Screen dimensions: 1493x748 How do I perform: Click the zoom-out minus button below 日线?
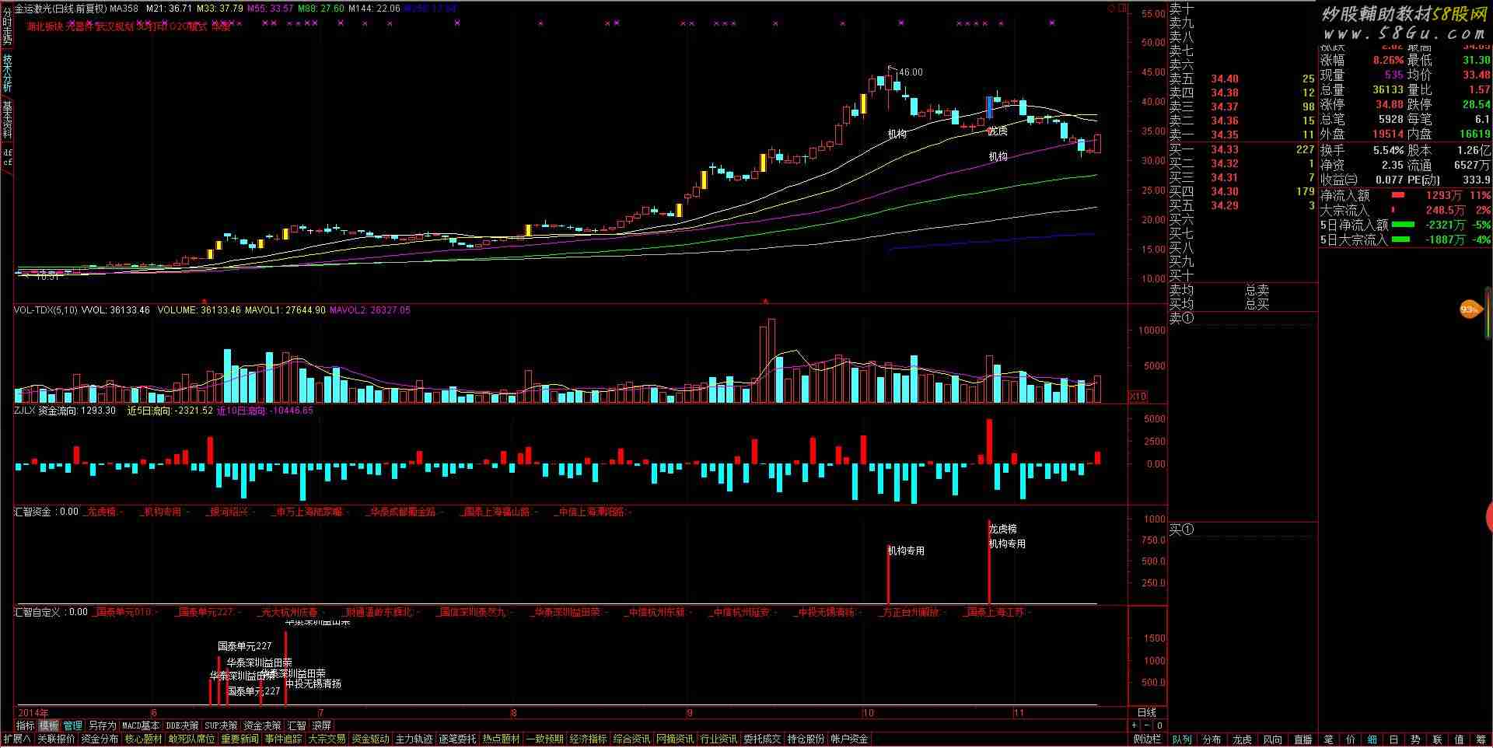1147,725
